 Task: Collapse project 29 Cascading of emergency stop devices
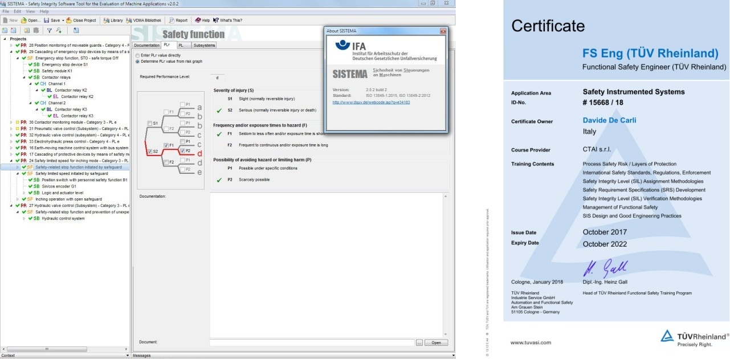coord(11,51)
